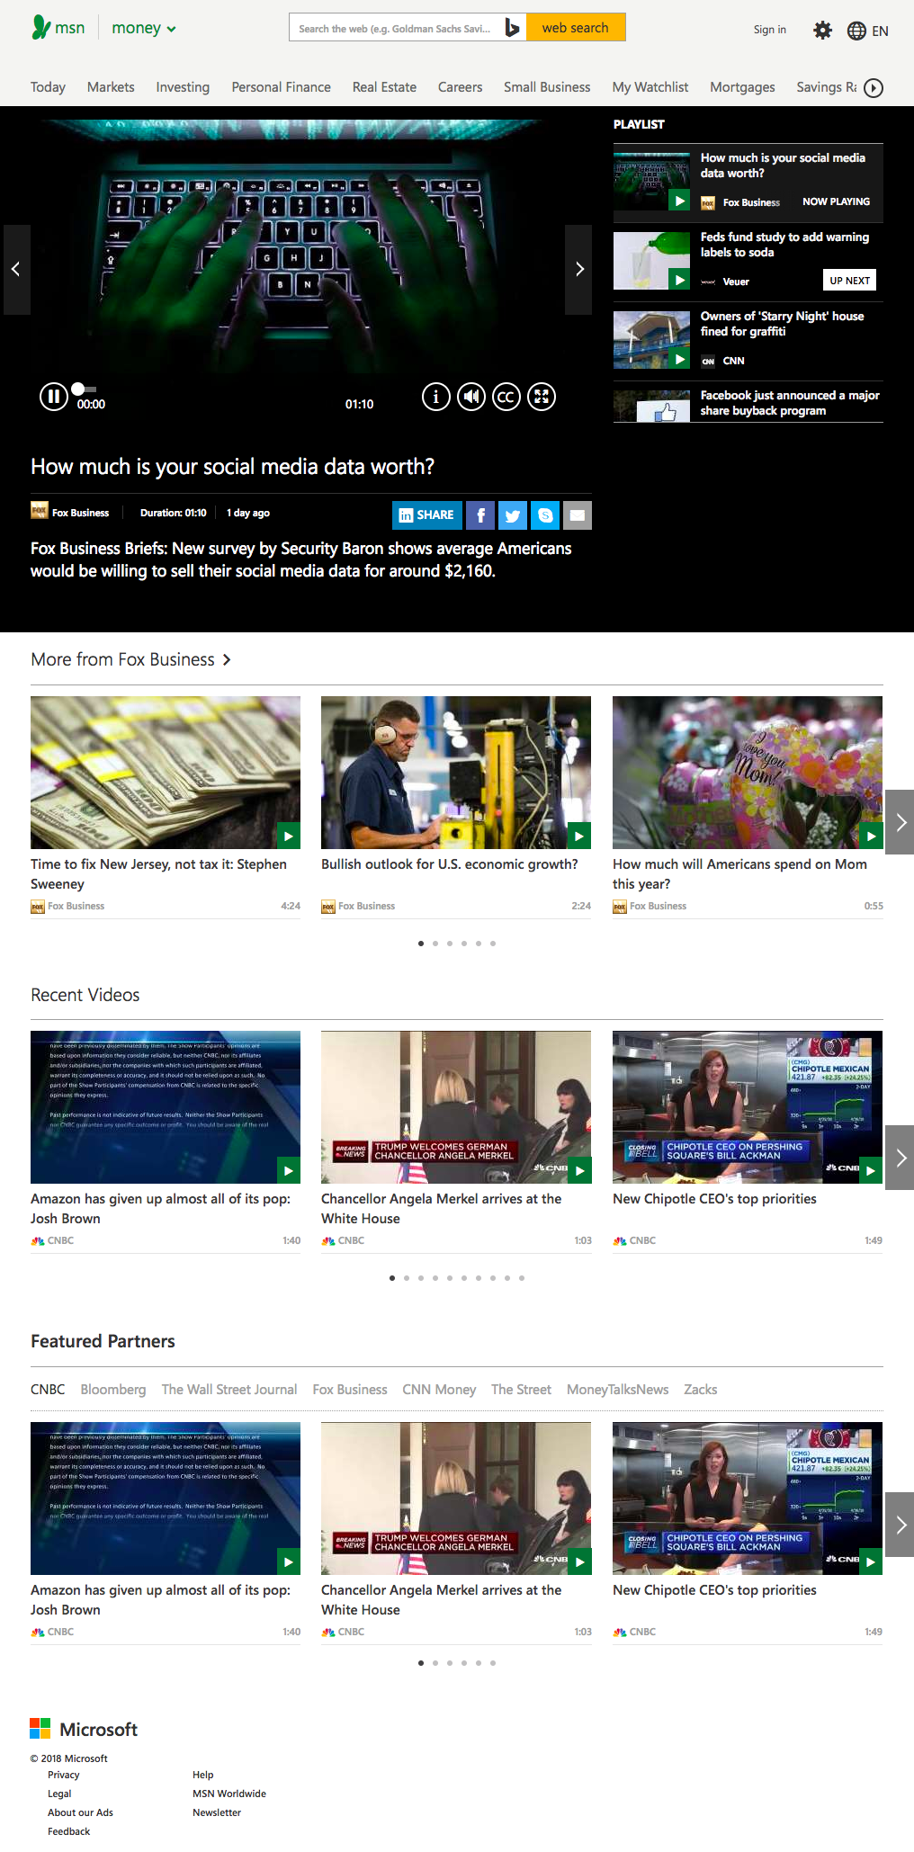The width and height of the screenshot is (914, 1852).
Task: Click in the web search input field
Action: [396, 28]
